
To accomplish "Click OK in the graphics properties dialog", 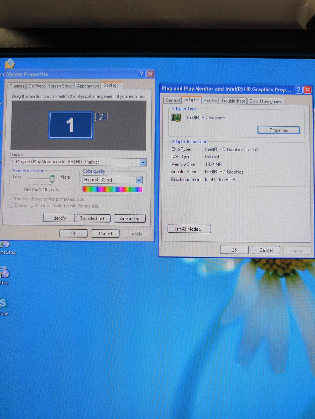I will (234, 250).
